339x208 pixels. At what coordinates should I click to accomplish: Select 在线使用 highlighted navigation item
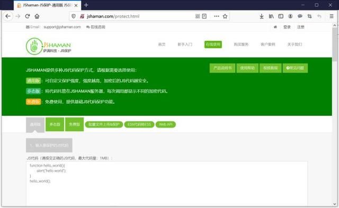pyautogui.click(x=213, y=44)
